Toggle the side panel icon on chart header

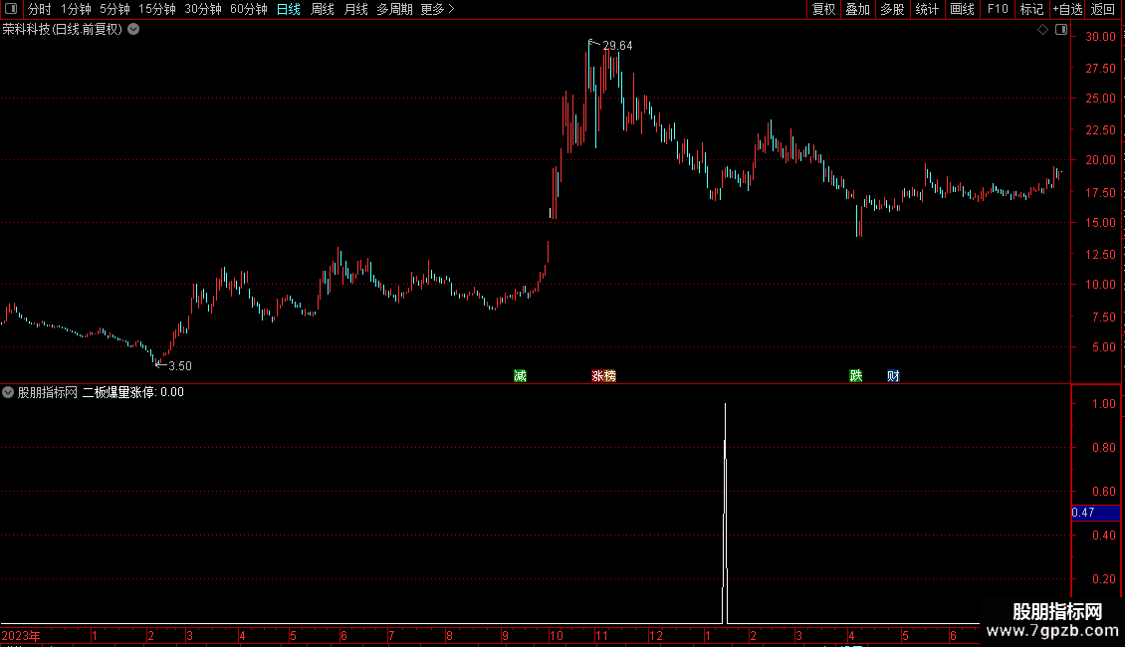click(1061, 30)
